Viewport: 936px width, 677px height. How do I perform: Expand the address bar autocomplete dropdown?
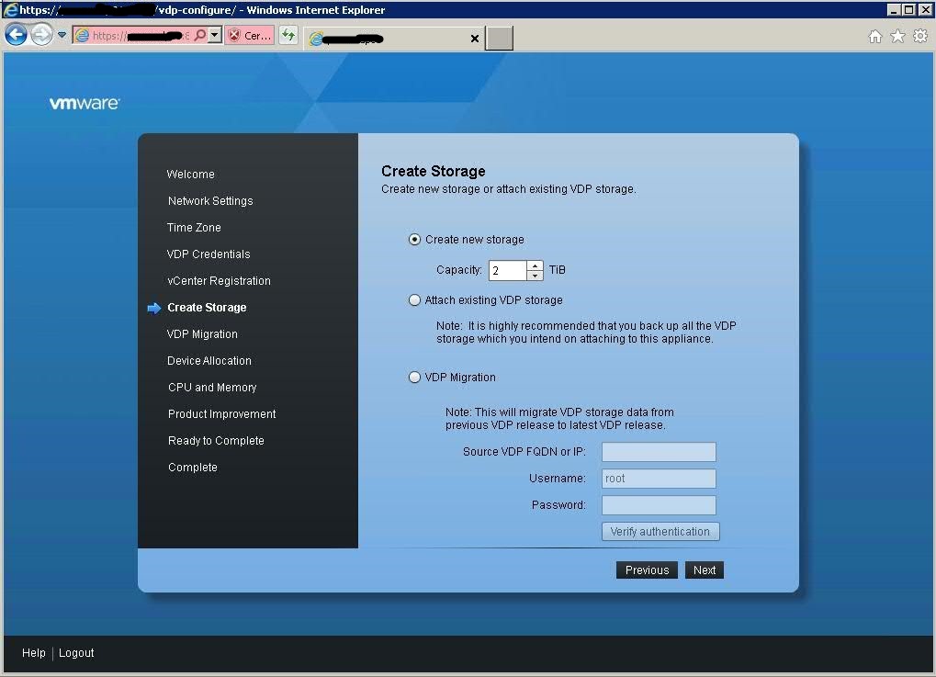pyautogui.click(x=215, y=35)
